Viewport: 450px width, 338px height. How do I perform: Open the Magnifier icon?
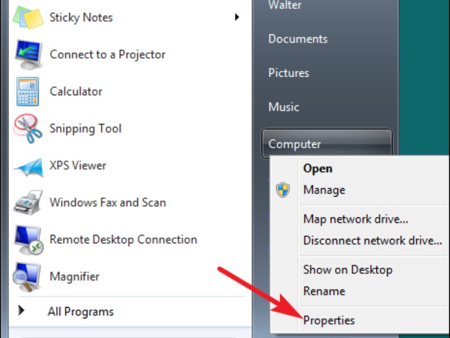tap(26, 277)
